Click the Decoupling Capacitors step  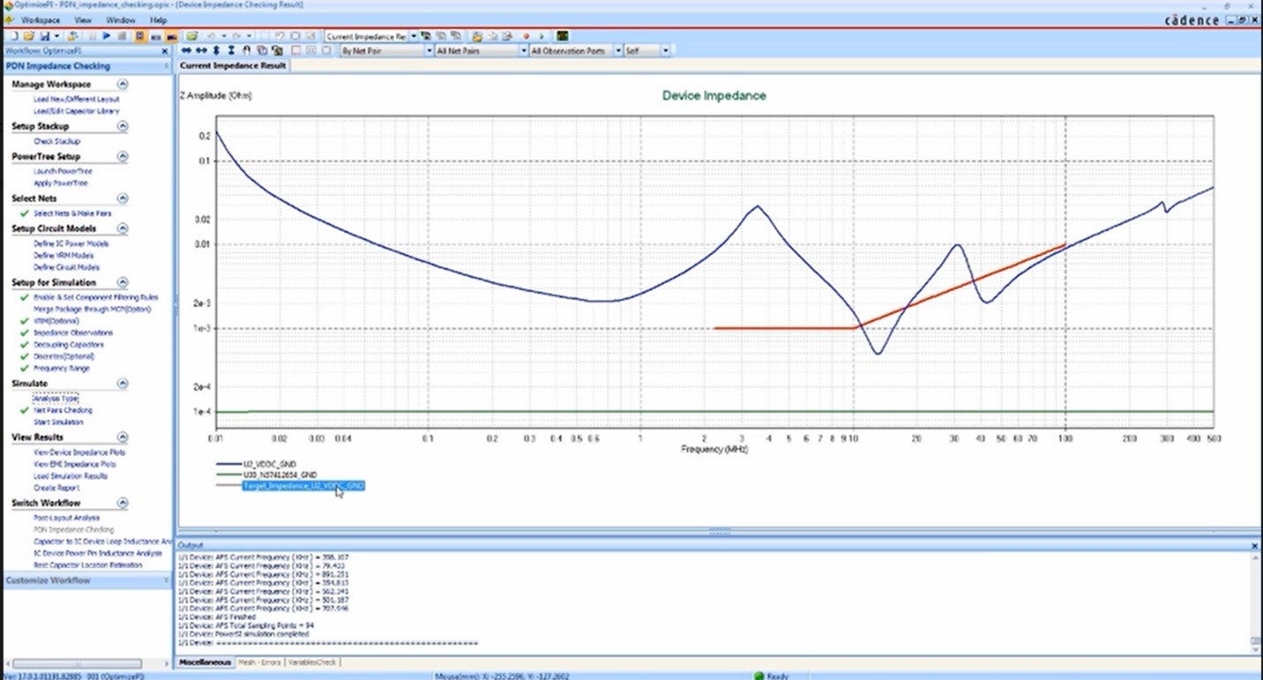point(69,344)
